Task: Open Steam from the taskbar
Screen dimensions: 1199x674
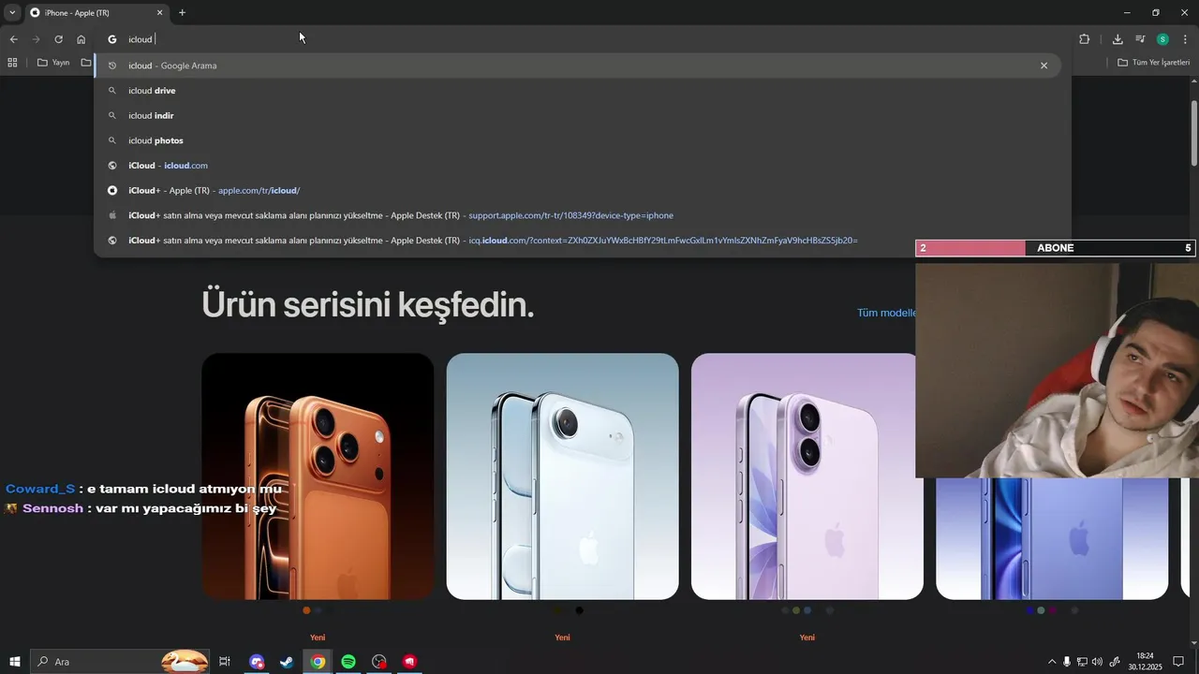Action: click(287, 662)
